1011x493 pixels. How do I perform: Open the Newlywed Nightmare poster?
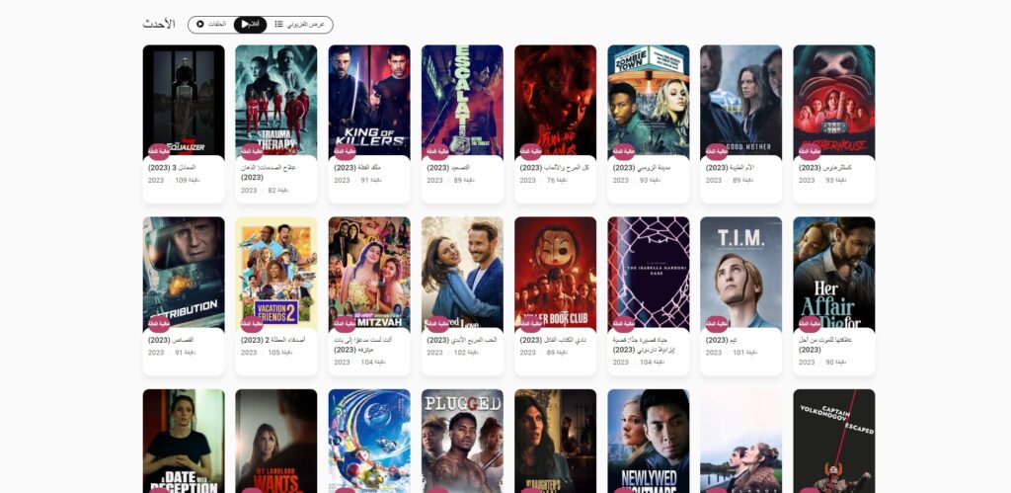[x=648, y=441]
